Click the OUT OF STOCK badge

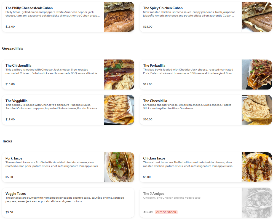pos(166,212)
